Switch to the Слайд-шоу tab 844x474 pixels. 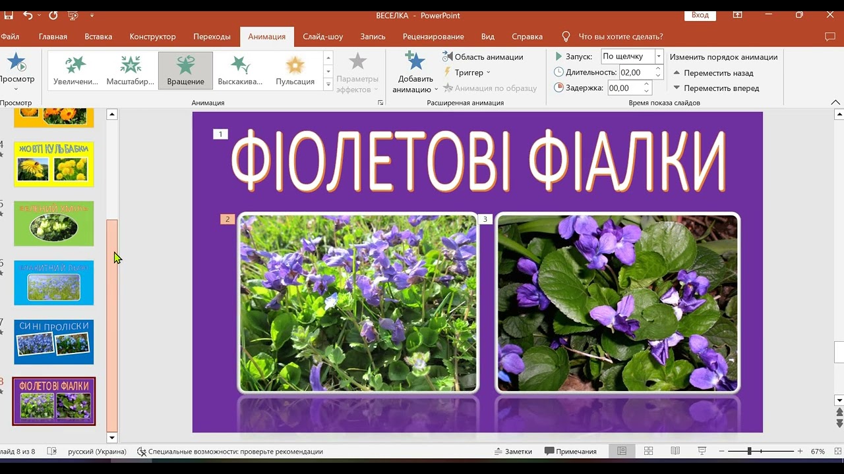click(322, 37)
